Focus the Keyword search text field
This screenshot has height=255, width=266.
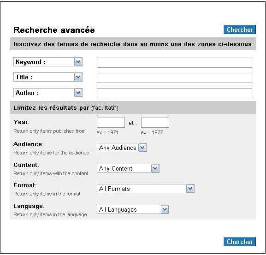click(x=174, y=63)
